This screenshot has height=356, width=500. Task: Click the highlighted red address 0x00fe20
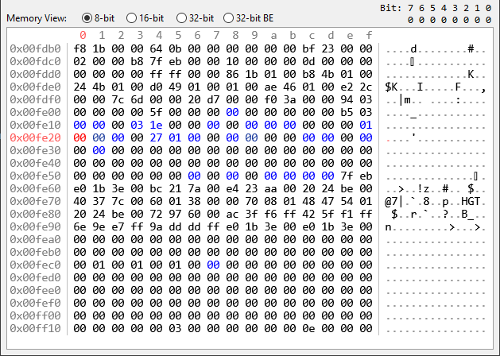click(x=35, y=137)
